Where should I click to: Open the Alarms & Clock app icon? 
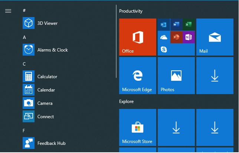29,50
